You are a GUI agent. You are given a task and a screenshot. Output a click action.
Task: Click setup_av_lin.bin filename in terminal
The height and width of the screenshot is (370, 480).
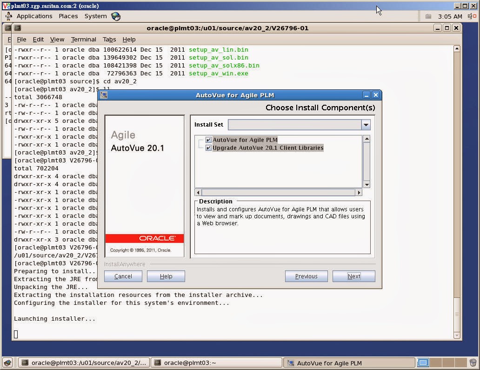click(x=219, y=50)
